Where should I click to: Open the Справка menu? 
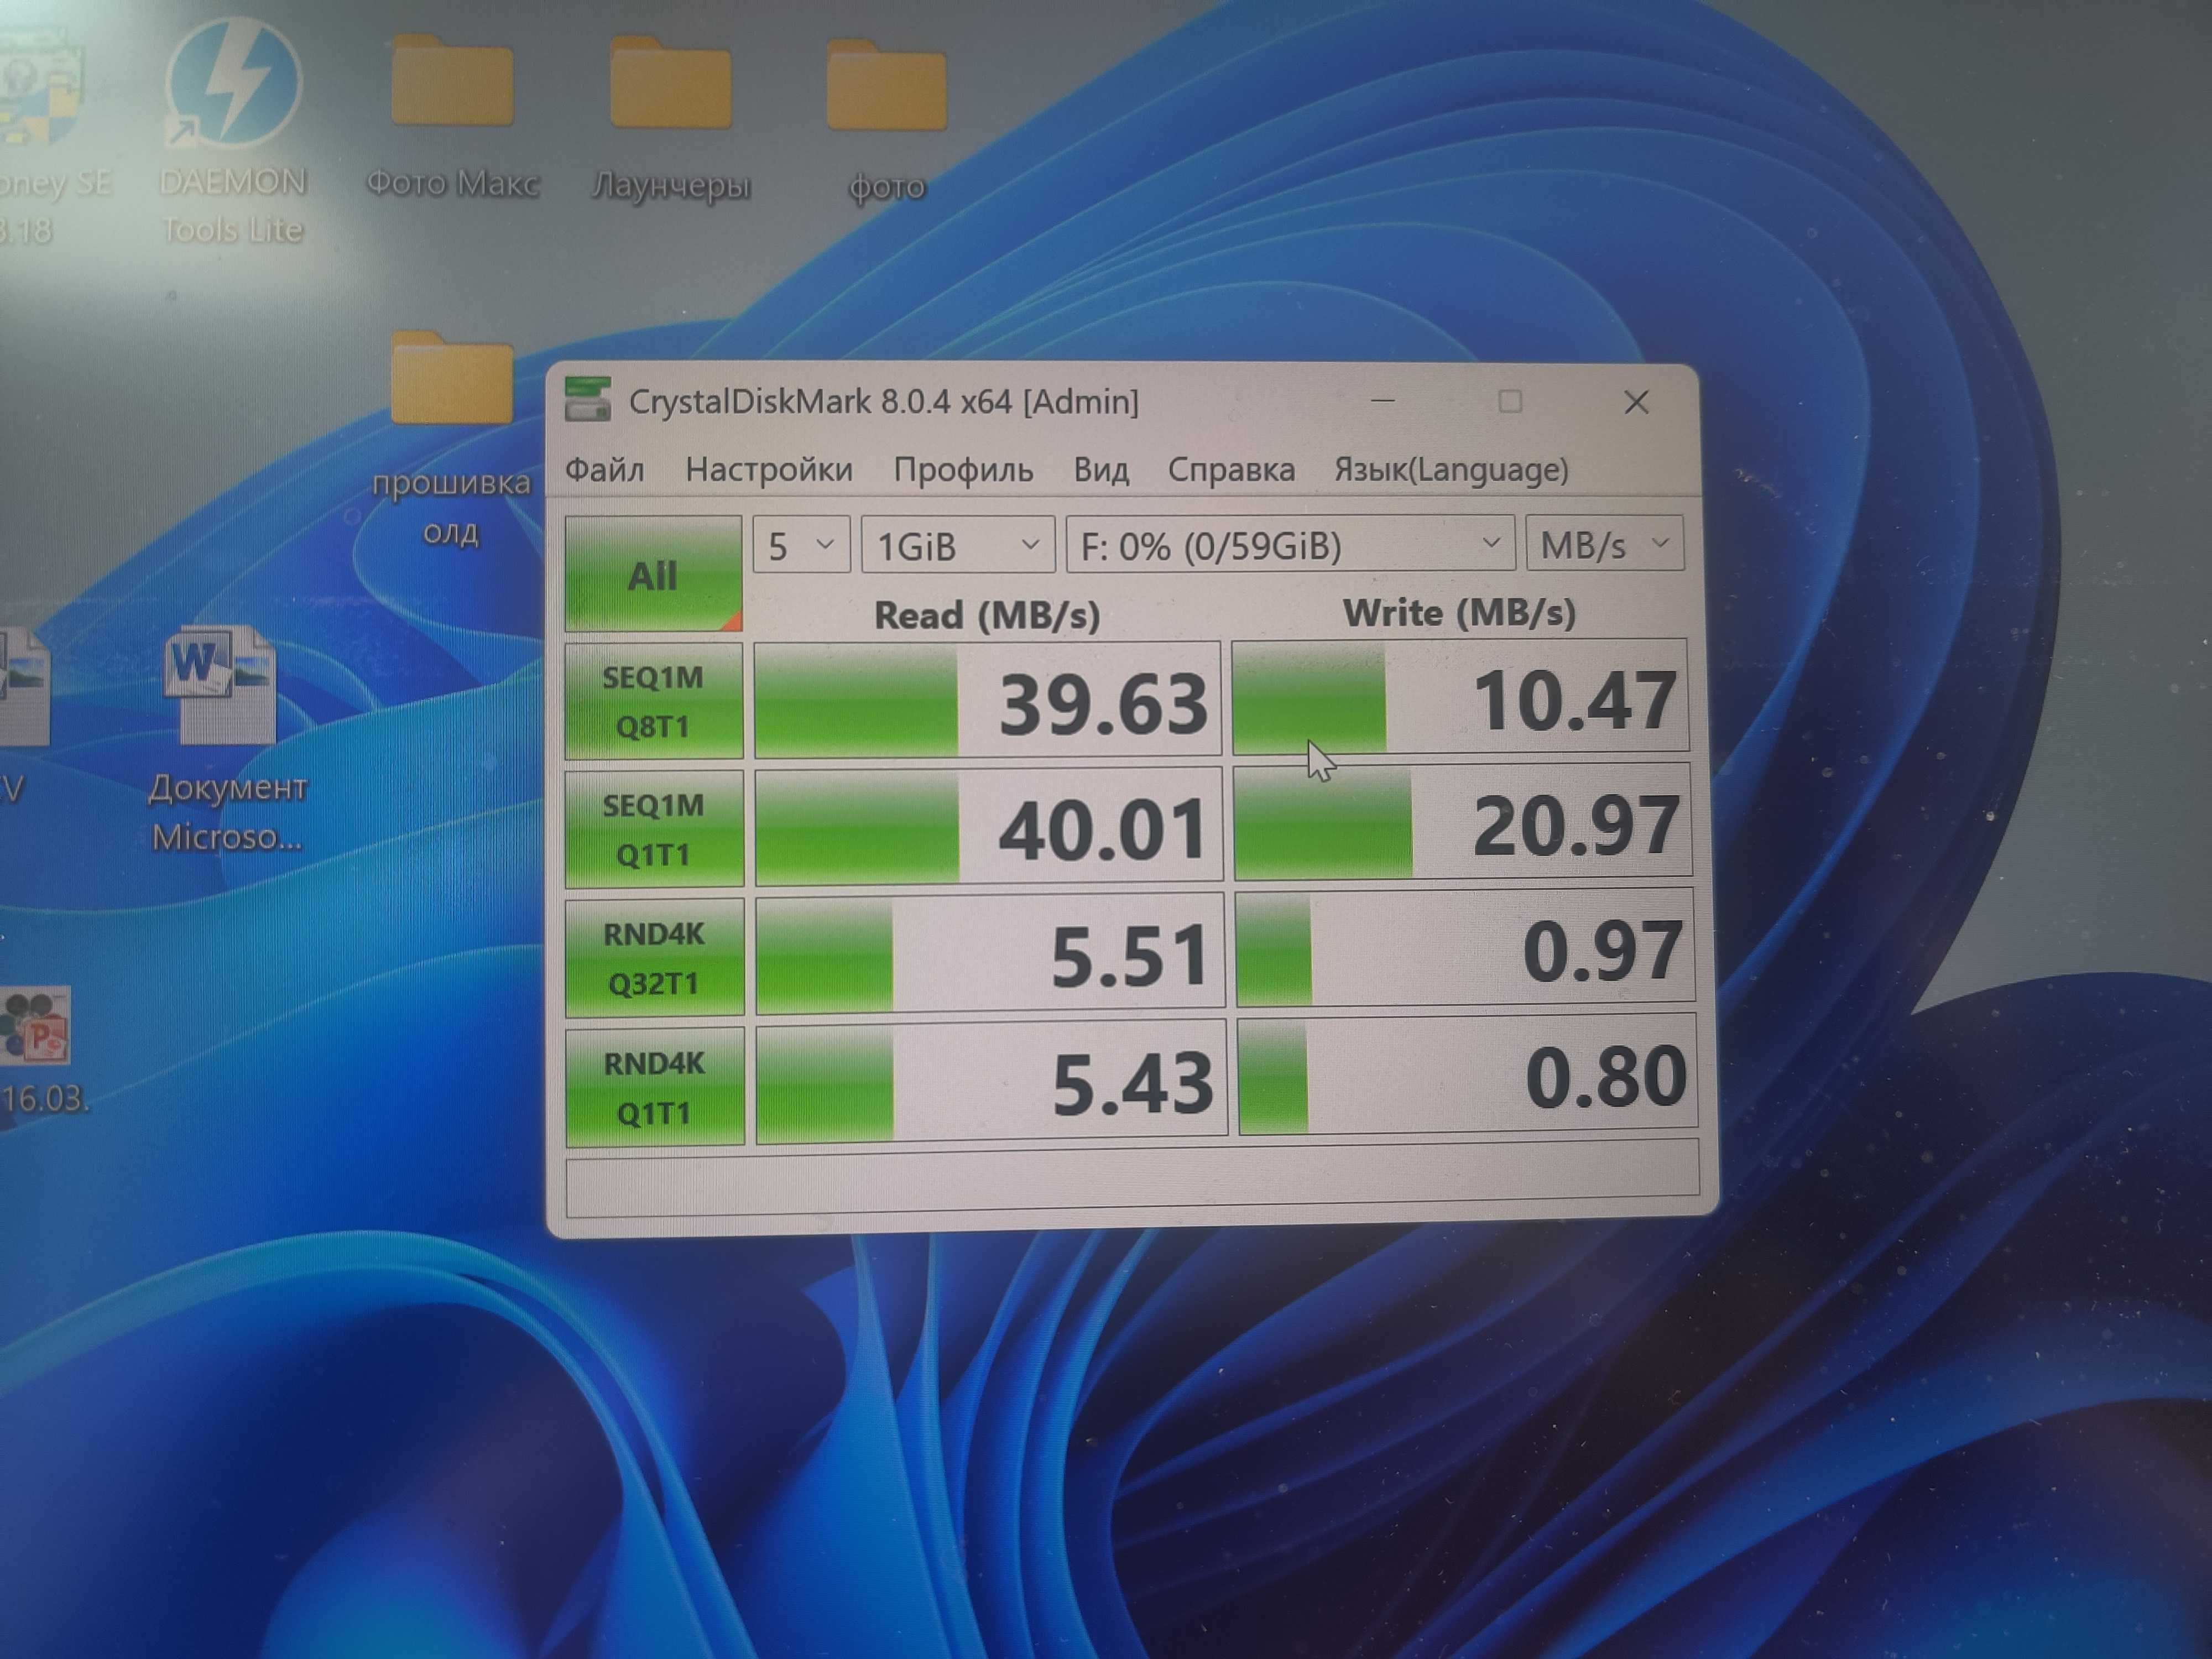click(x=1231, y=469)
